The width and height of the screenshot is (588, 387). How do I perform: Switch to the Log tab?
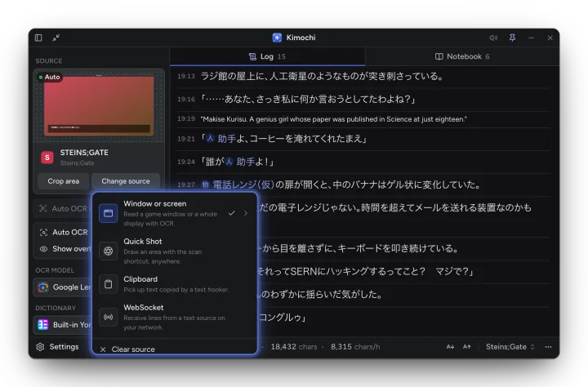tap(267, 56)
